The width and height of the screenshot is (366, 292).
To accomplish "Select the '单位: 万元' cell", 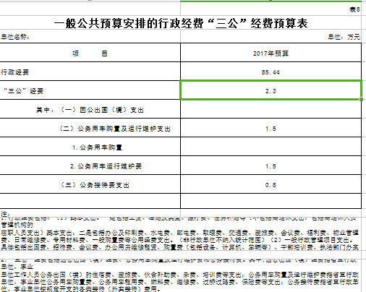I will point(271,37).
